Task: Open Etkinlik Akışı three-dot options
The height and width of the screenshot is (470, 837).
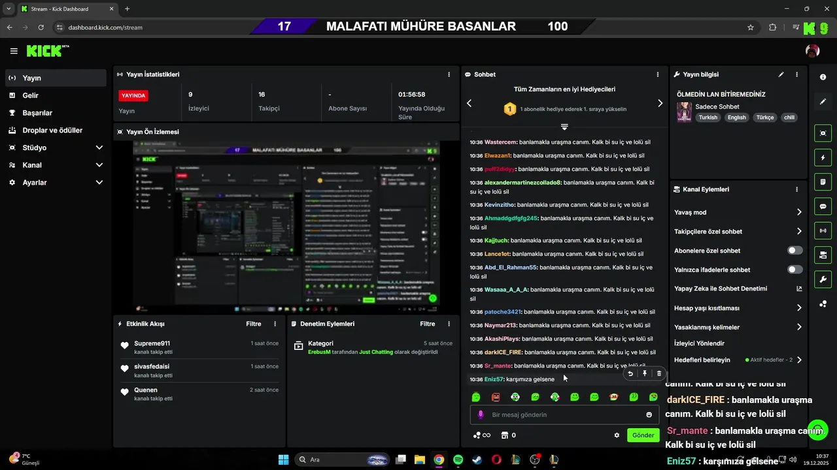Action: tap(275, 324)
